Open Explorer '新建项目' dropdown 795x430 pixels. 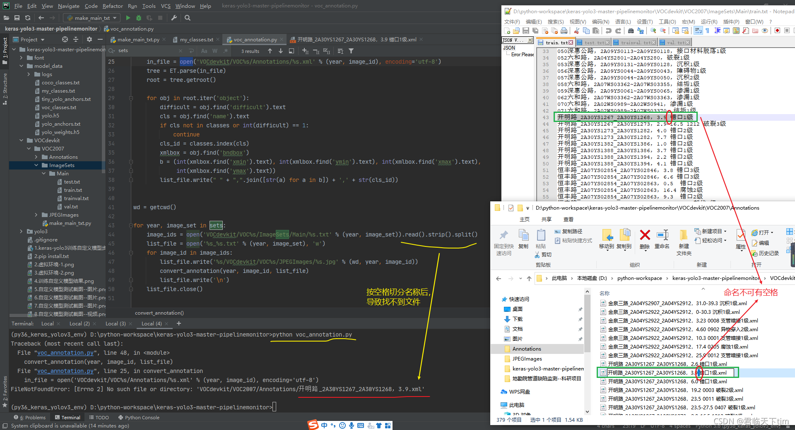(x=711, y=231)
